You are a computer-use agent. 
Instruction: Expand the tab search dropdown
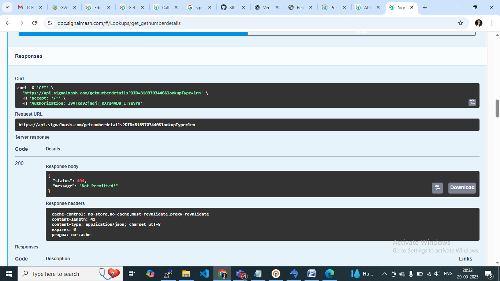coord(7,7)
